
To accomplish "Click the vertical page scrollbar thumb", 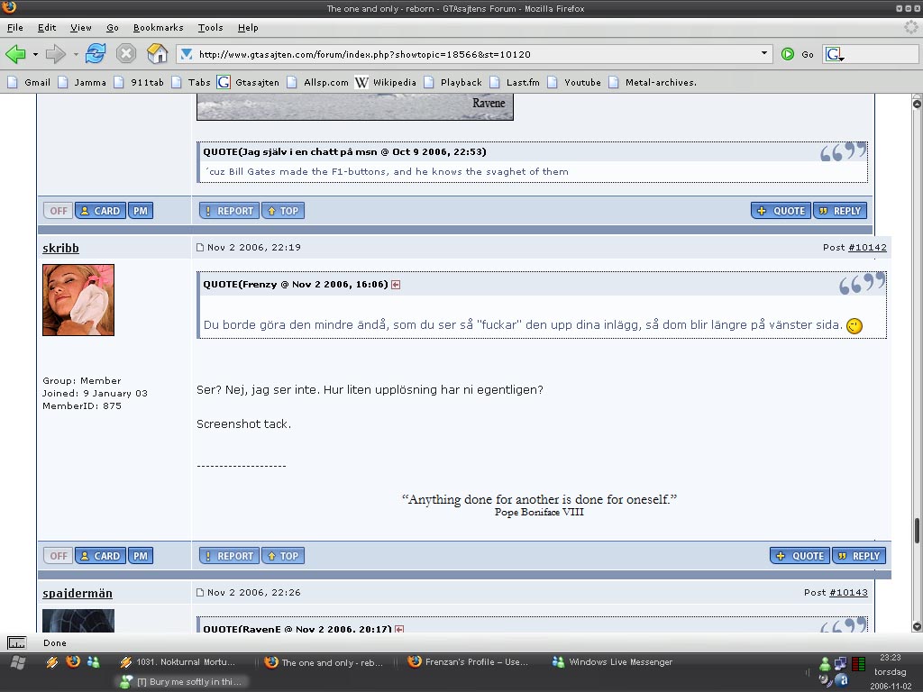I will click(917, 530).
